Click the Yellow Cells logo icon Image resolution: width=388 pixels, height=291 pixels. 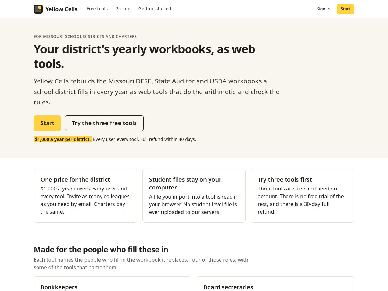[38, 9]
